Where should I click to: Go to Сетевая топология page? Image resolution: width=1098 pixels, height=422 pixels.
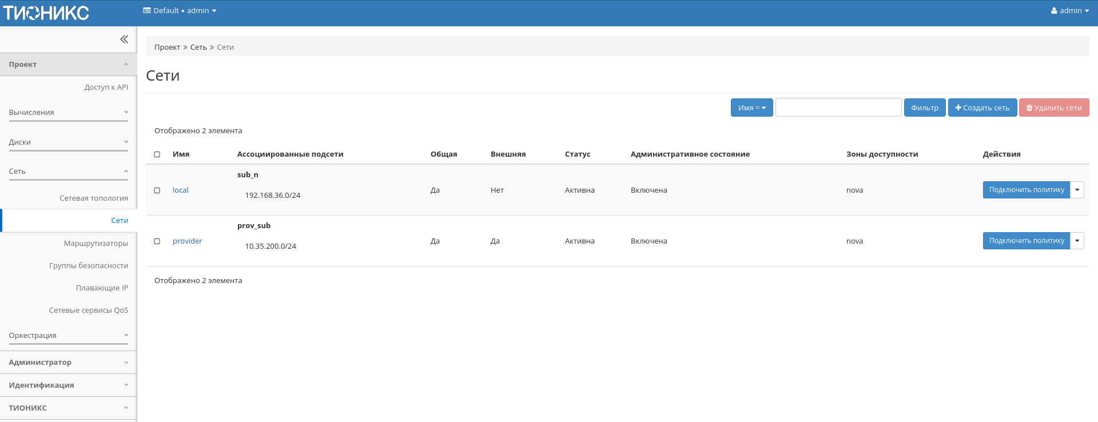pos(93,198)
